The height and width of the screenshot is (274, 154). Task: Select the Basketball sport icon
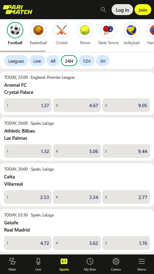point(38,30)
